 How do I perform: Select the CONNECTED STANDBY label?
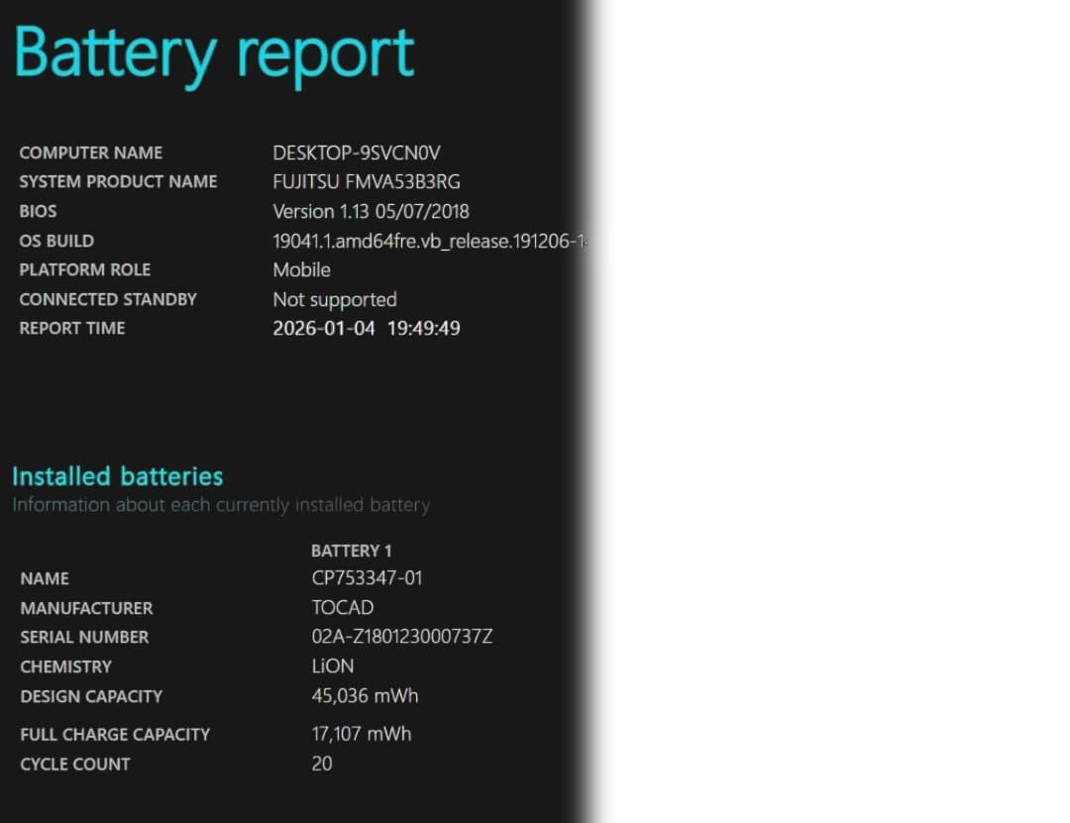click(x=108, y=299)
